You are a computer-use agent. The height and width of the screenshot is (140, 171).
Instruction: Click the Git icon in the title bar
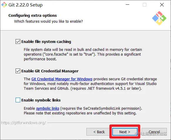point(4,5)
